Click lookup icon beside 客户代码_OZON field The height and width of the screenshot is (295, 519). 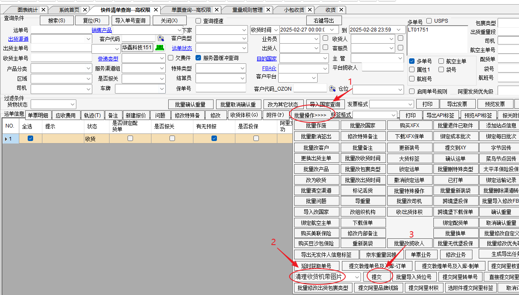(332, 89)
